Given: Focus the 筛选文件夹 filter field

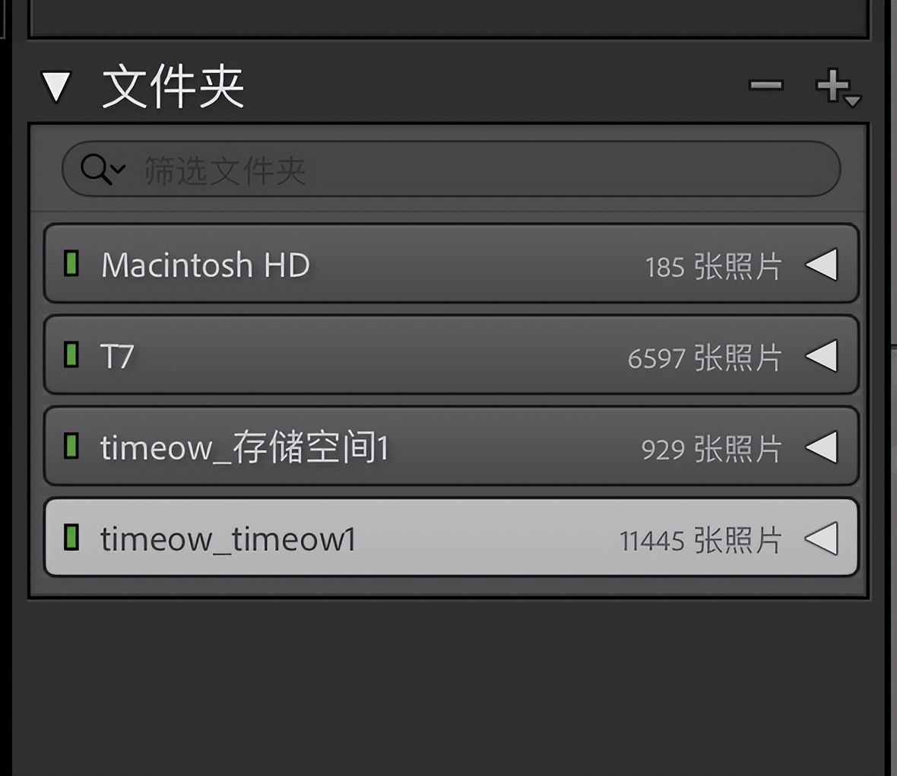Looking at the screenshot, I should coord(451,170).
